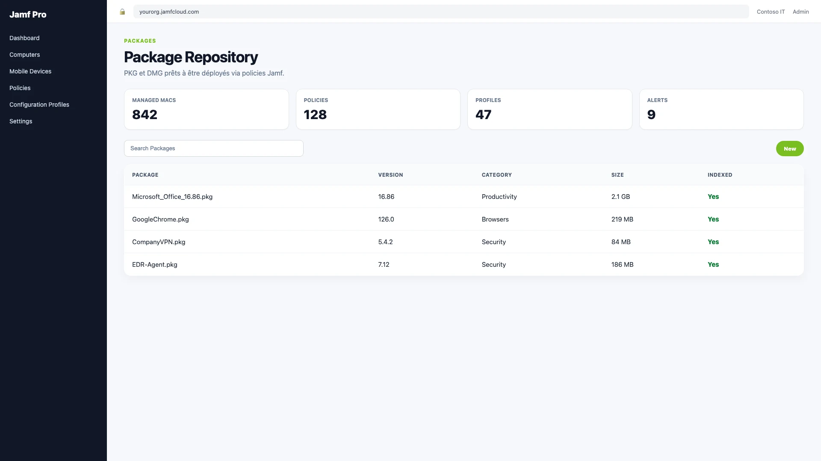Screen dimensions: 821x461
Task: Navigate to Policies in sidebar
Action: (20, 88)
